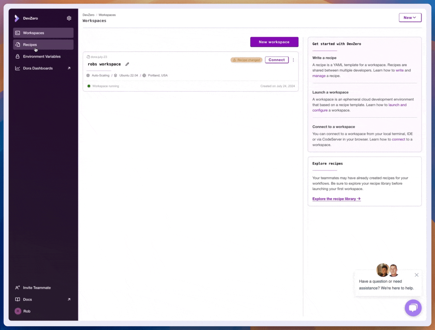Close the assistance help popup

click(416, 275)
